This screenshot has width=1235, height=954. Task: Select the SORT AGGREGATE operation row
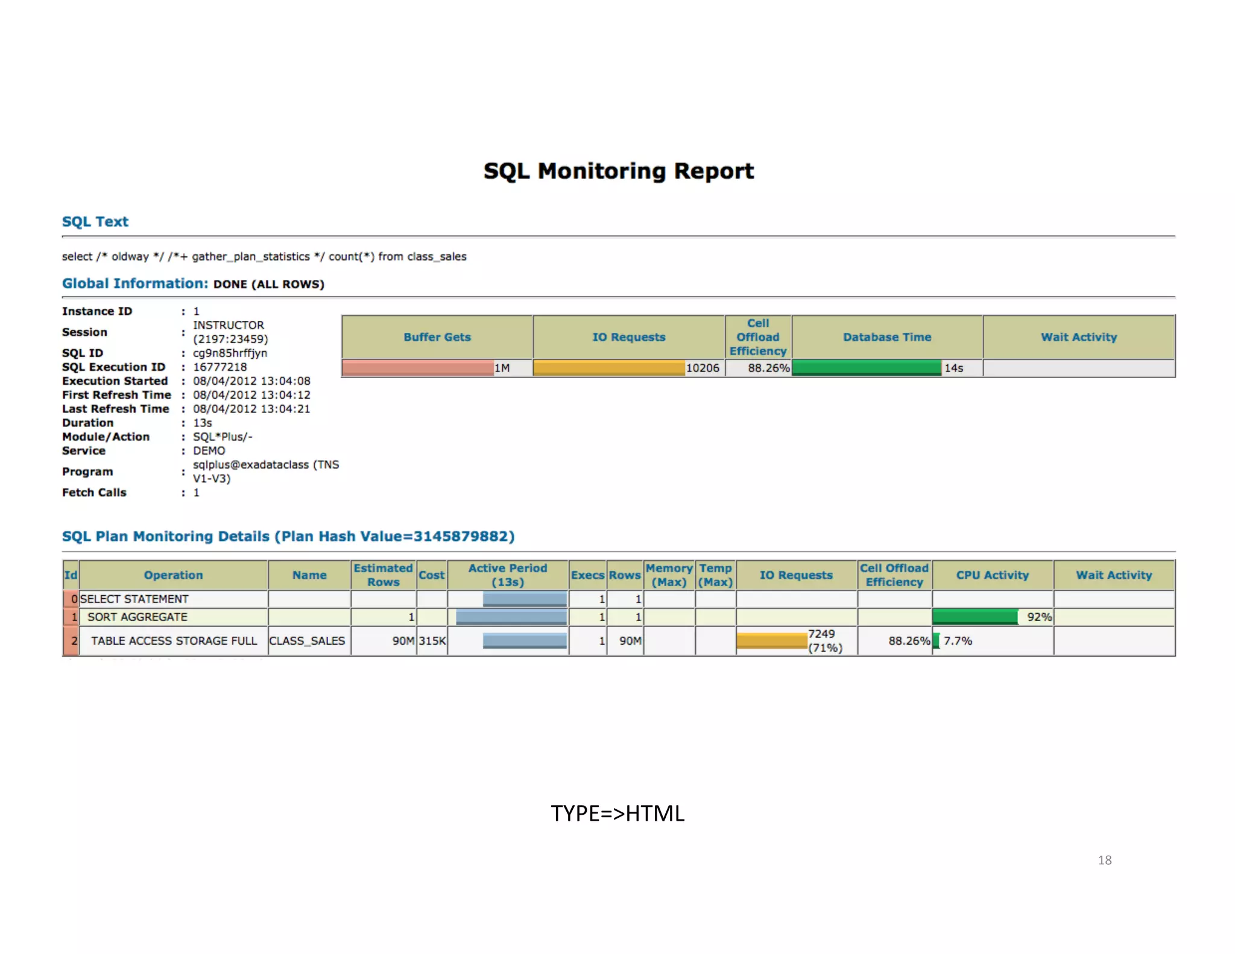click(137, 617)
